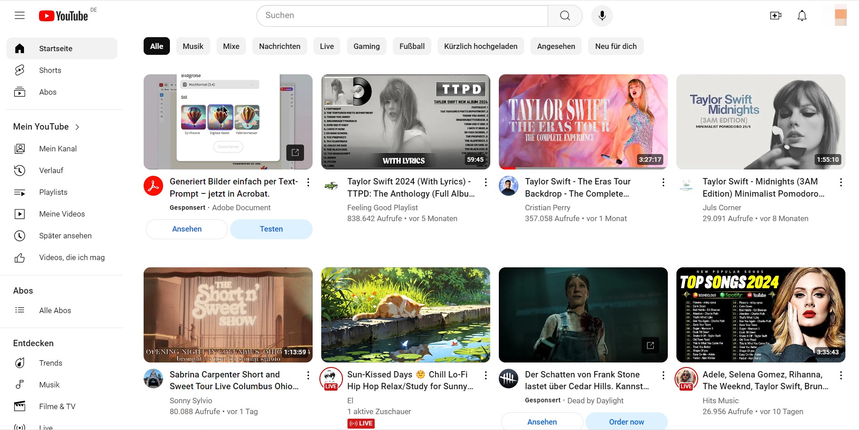
Task: Open options for Sabrina Carpenter video
Action: click(308, 375)
